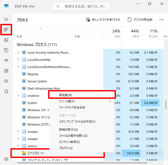Open the Services puzzle sidebar icon
Viewport: 168px width, 165px height.
pos(6,91)
